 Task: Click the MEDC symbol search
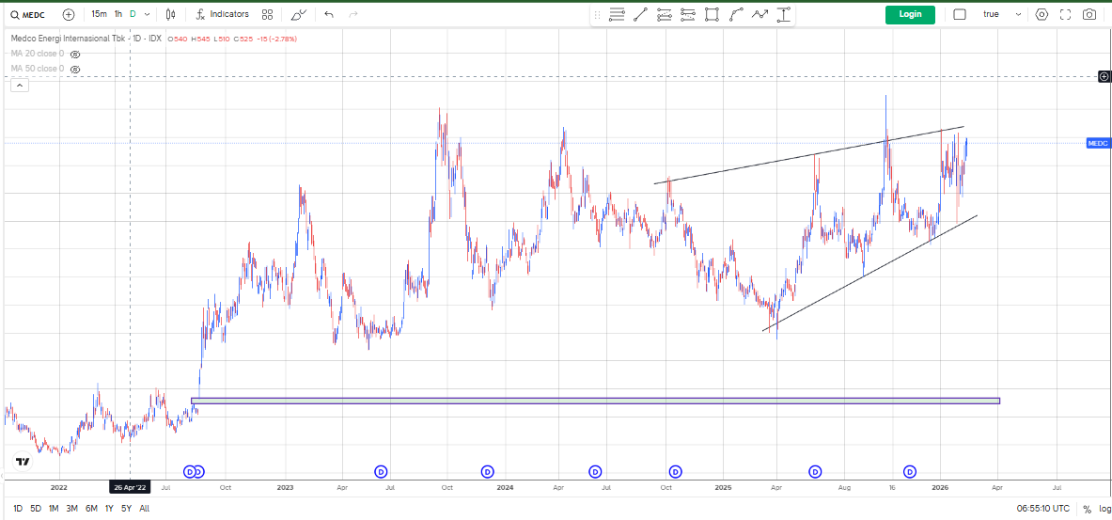[28, 14]
